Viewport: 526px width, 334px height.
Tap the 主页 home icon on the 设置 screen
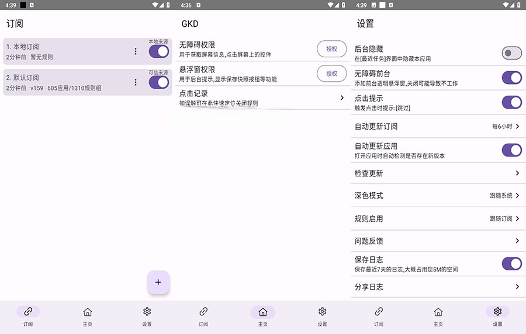point(438,312)
